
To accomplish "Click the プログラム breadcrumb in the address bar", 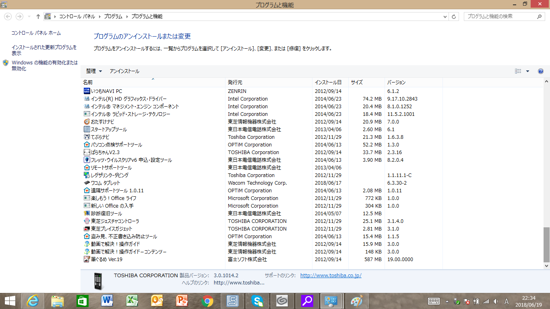I will [113, 16].
